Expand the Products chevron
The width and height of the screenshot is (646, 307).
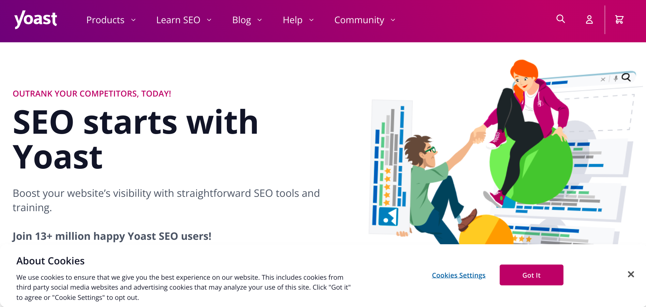pos(133,20)
